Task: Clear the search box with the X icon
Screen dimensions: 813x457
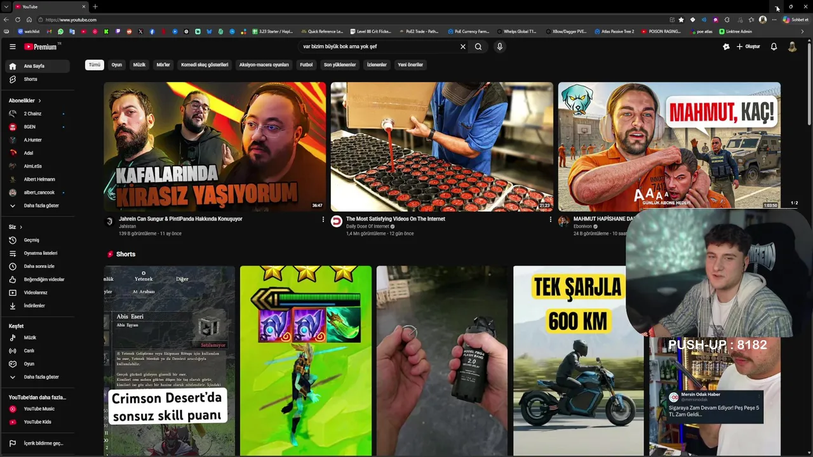Action: [463, 46]
